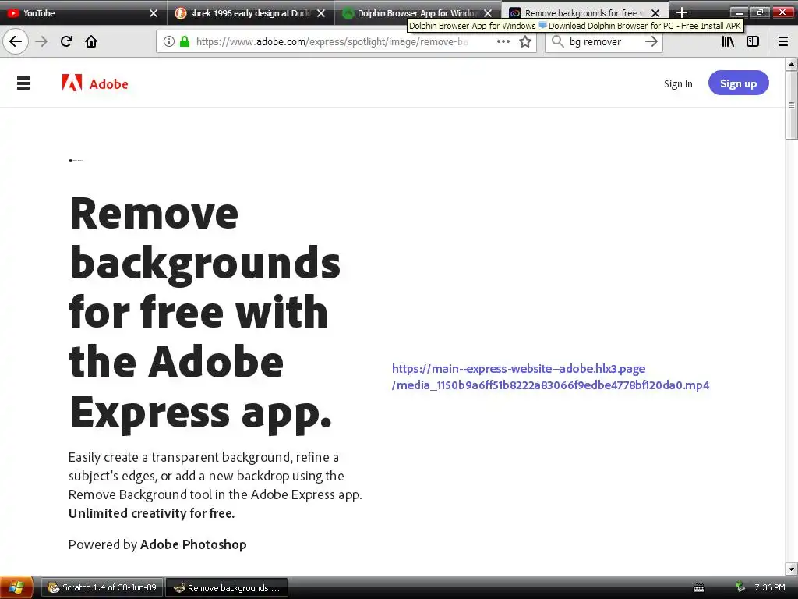Submit the bg remover search arrow
This screenshot has height=599, width=798.
coord(651,41)
